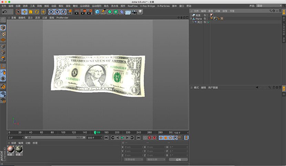Go to end of animation
Screen dimensions: 286x166
(x=139, y=138)
